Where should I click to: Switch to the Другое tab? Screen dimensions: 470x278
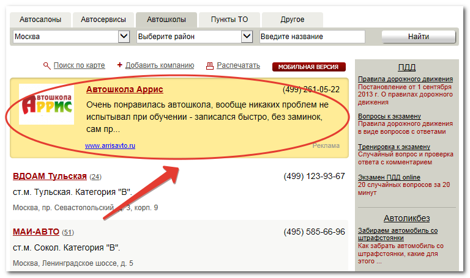[x=293, y=20]
